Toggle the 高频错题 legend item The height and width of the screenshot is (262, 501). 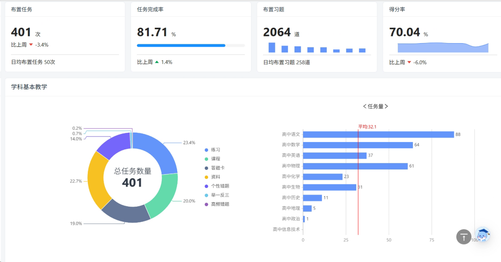pos(217,204)
